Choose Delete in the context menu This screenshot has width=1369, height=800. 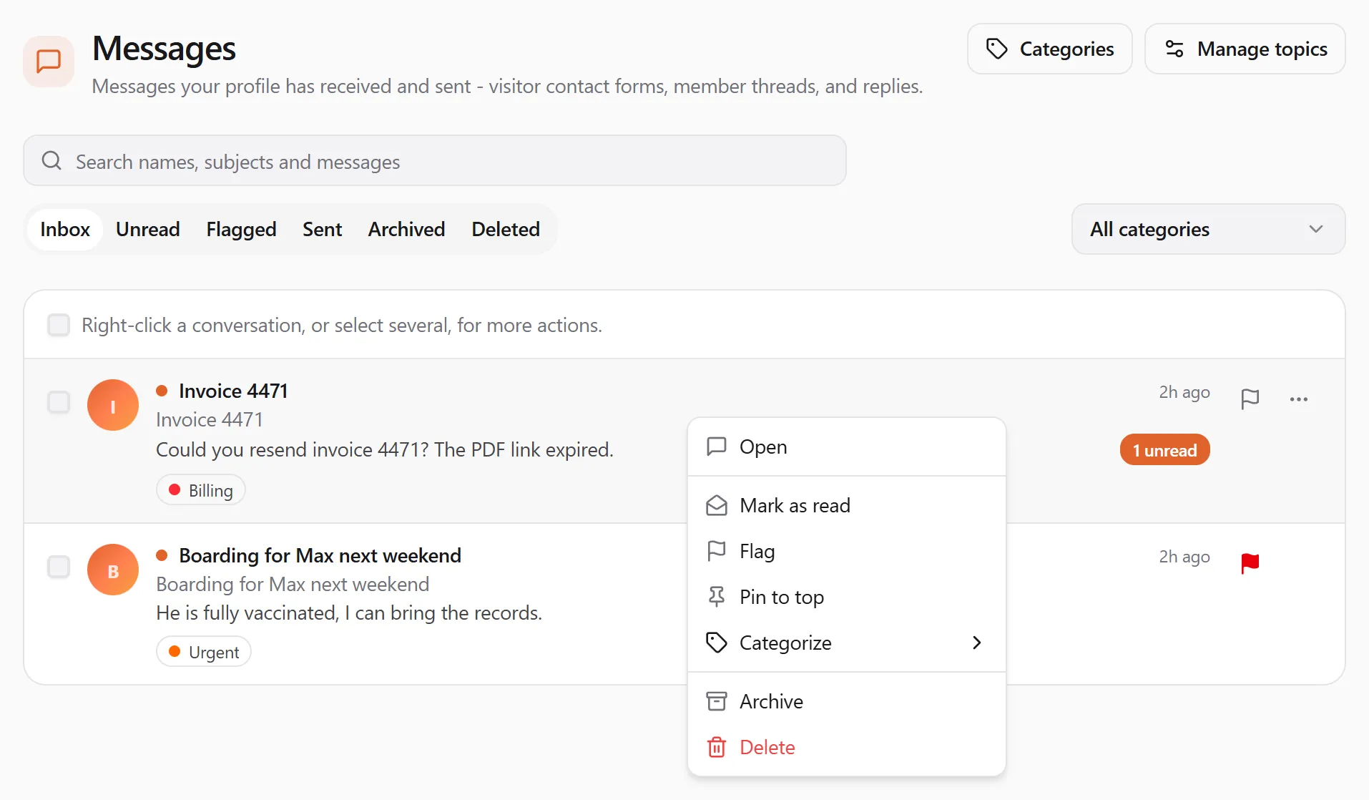click(847, 747)
